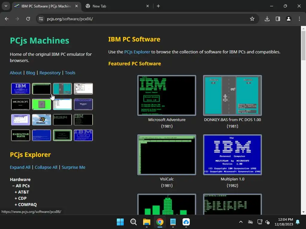Open the Blog link
The image size is (306, 229).
(30, 73)
